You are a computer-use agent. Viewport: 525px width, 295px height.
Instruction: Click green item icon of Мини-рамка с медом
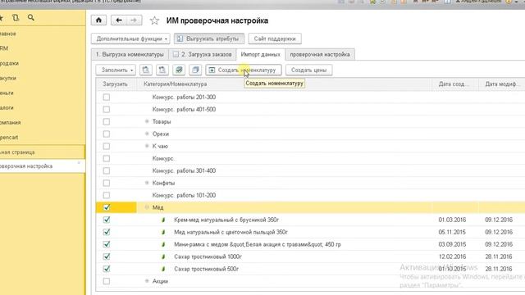(x=163, y=244)
